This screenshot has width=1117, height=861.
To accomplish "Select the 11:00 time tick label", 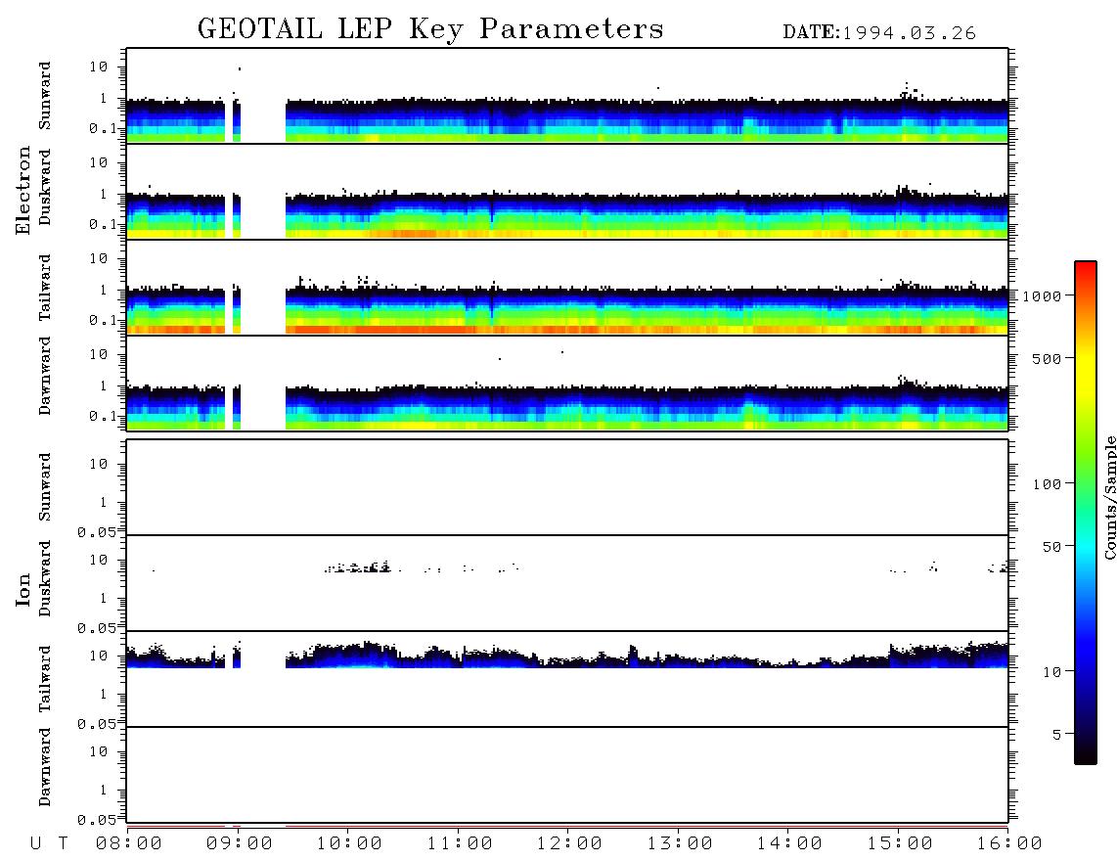I will point(460,844).
